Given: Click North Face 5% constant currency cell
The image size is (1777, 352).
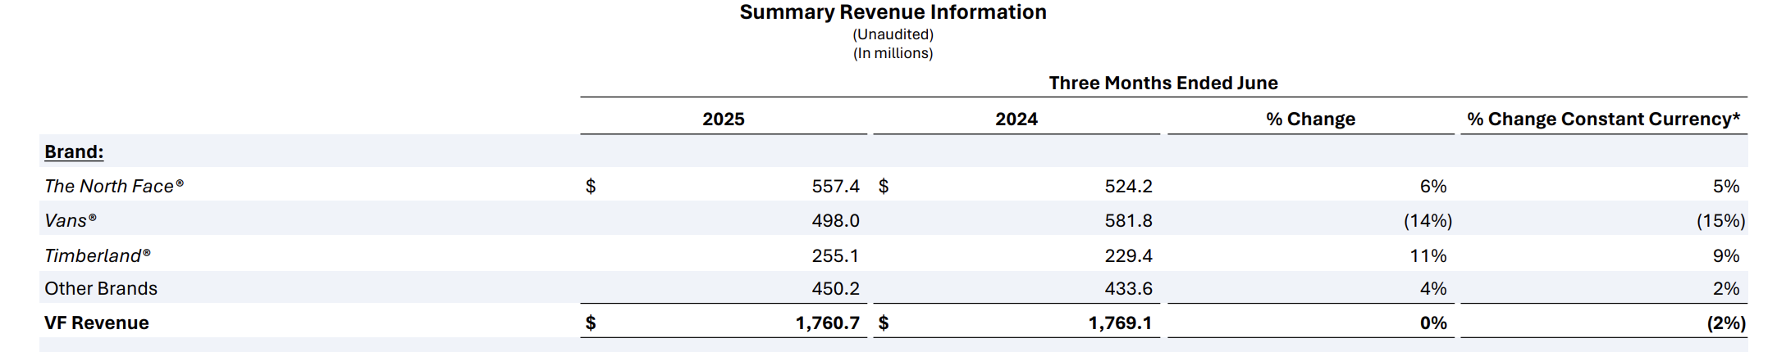Looking at the screenshot, I should (x=1726, y=186).
